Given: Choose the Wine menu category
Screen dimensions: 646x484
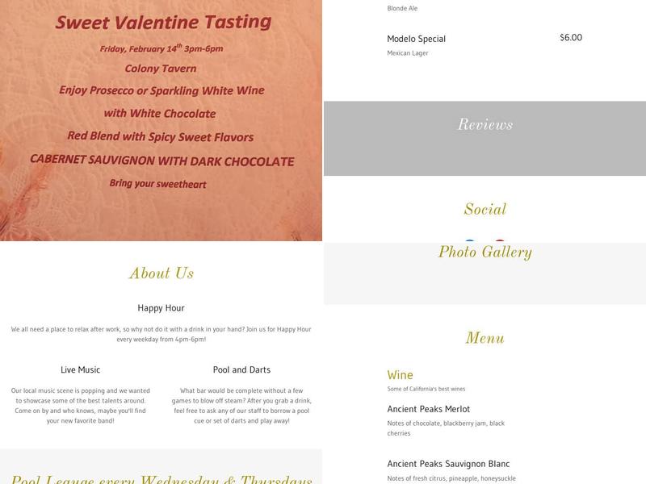Looking at the screenshot, I should point(400,375).
